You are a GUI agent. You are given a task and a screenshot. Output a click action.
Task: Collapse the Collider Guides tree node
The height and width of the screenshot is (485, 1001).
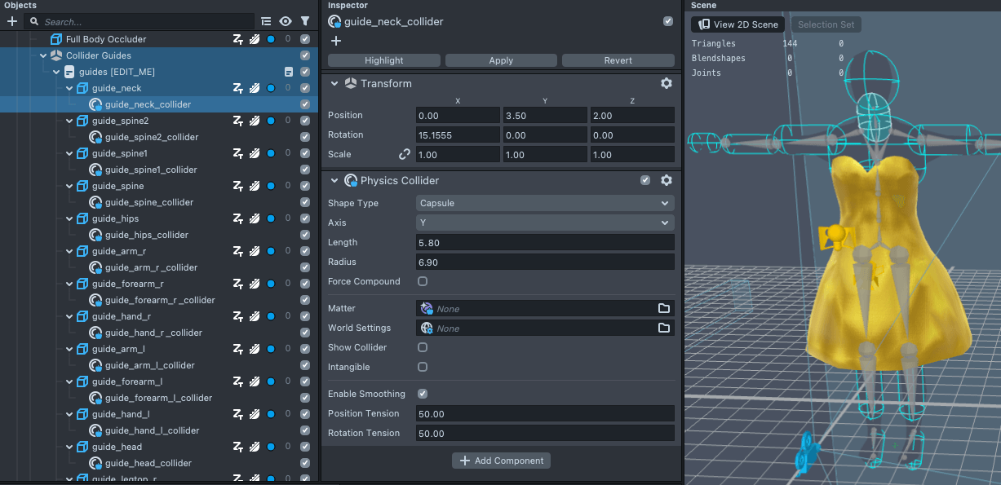(x=43, y=55)
